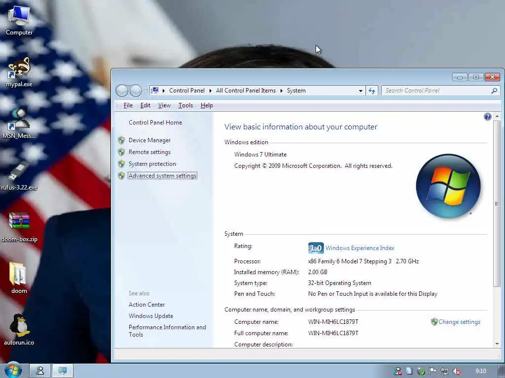The image size is (505, 378).
Task: Open the network tray icon
Action: (x=444, y=371)
